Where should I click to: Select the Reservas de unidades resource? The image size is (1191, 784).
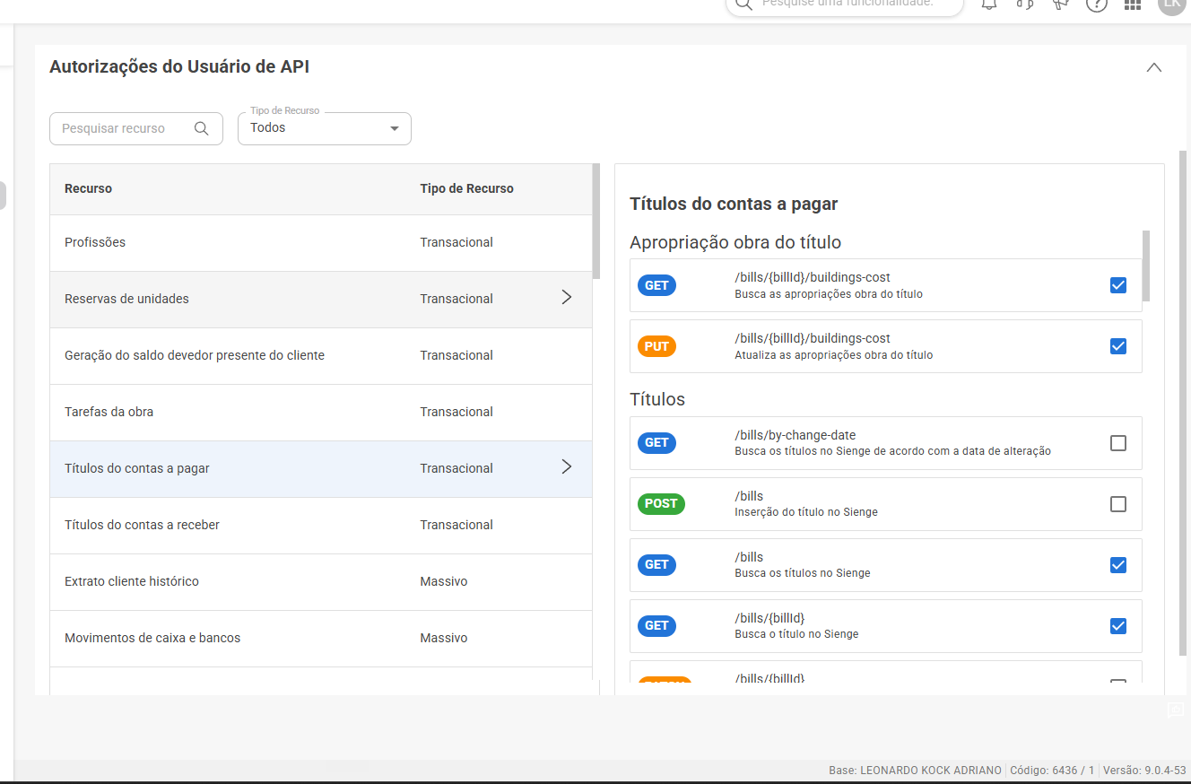[x=320, y=299]
